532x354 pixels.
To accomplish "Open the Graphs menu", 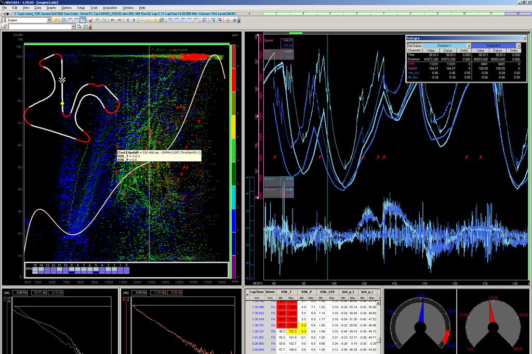I will coord(51,7).
